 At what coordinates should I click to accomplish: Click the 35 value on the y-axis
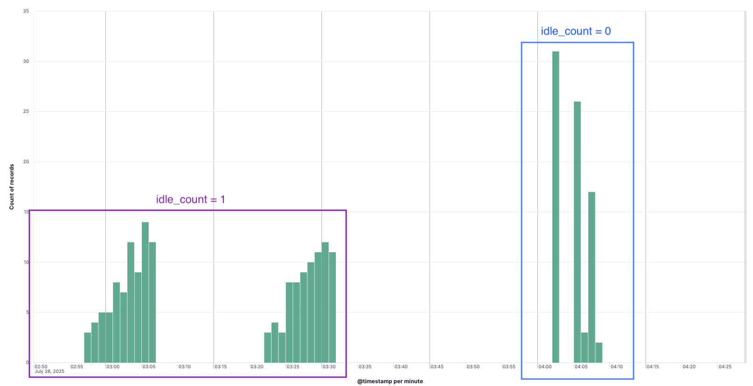(26, 11)
